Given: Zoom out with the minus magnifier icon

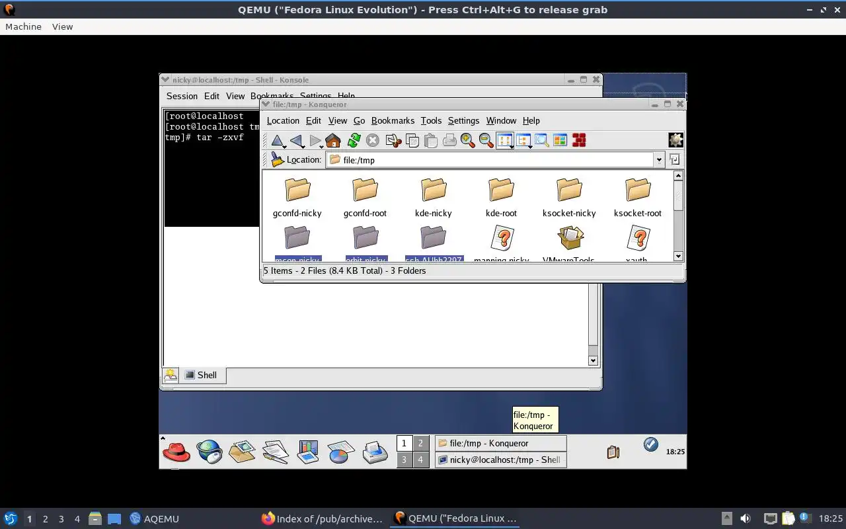Looking at the screenshot, I should point(486,140).
